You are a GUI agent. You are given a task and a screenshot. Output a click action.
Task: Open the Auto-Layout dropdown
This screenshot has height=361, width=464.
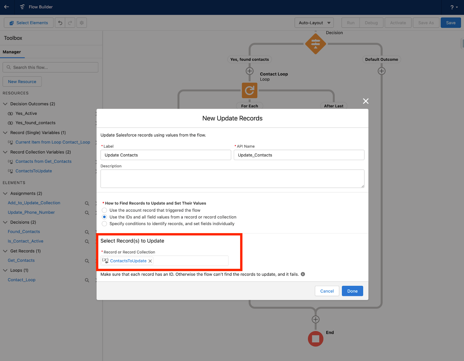[314, 23]
